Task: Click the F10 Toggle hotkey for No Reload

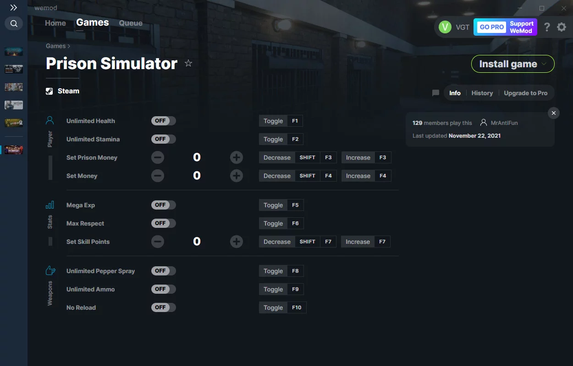Action: coord(282,307)
